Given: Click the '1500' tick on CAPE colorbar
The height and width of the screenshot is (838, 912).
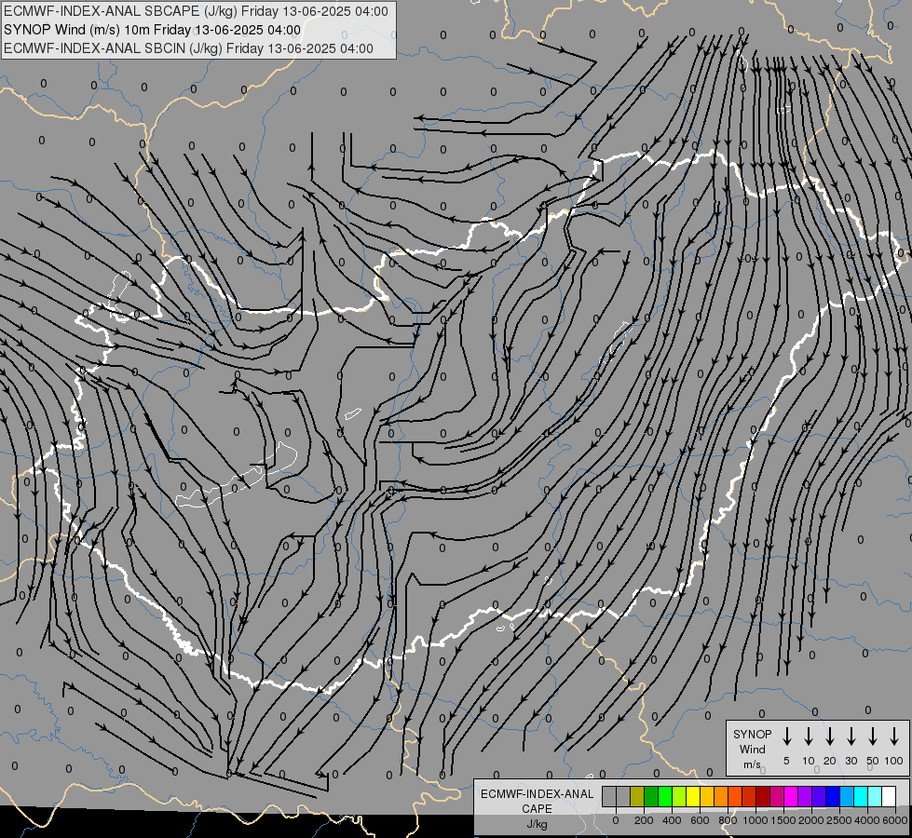Looking at the screenshot, I should [783, 820].
